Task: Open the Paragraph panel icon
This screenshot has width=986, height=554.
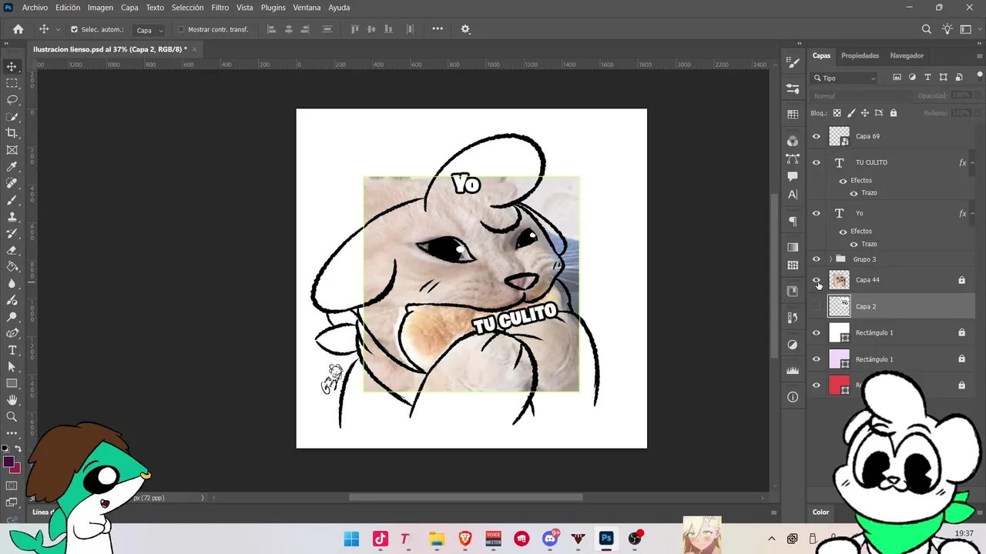Action: tap(793, 221)
